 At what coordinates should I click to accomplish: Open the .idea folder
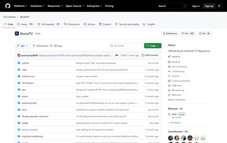(24, 70)
